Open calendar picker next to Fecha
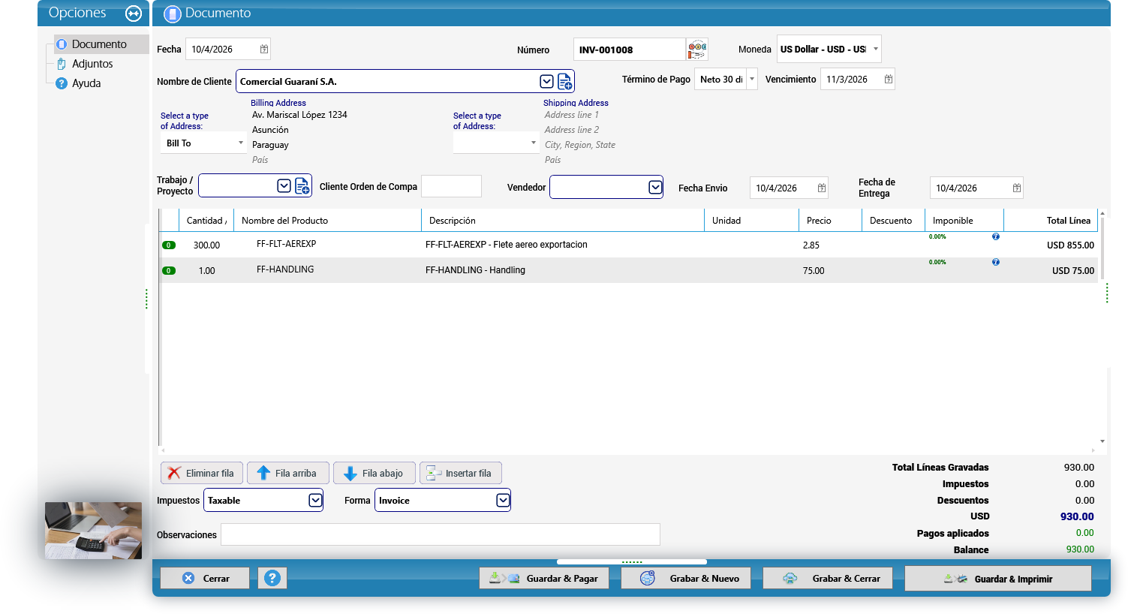This screenshot has width=1128, height=614. click(x=264, y=49)
